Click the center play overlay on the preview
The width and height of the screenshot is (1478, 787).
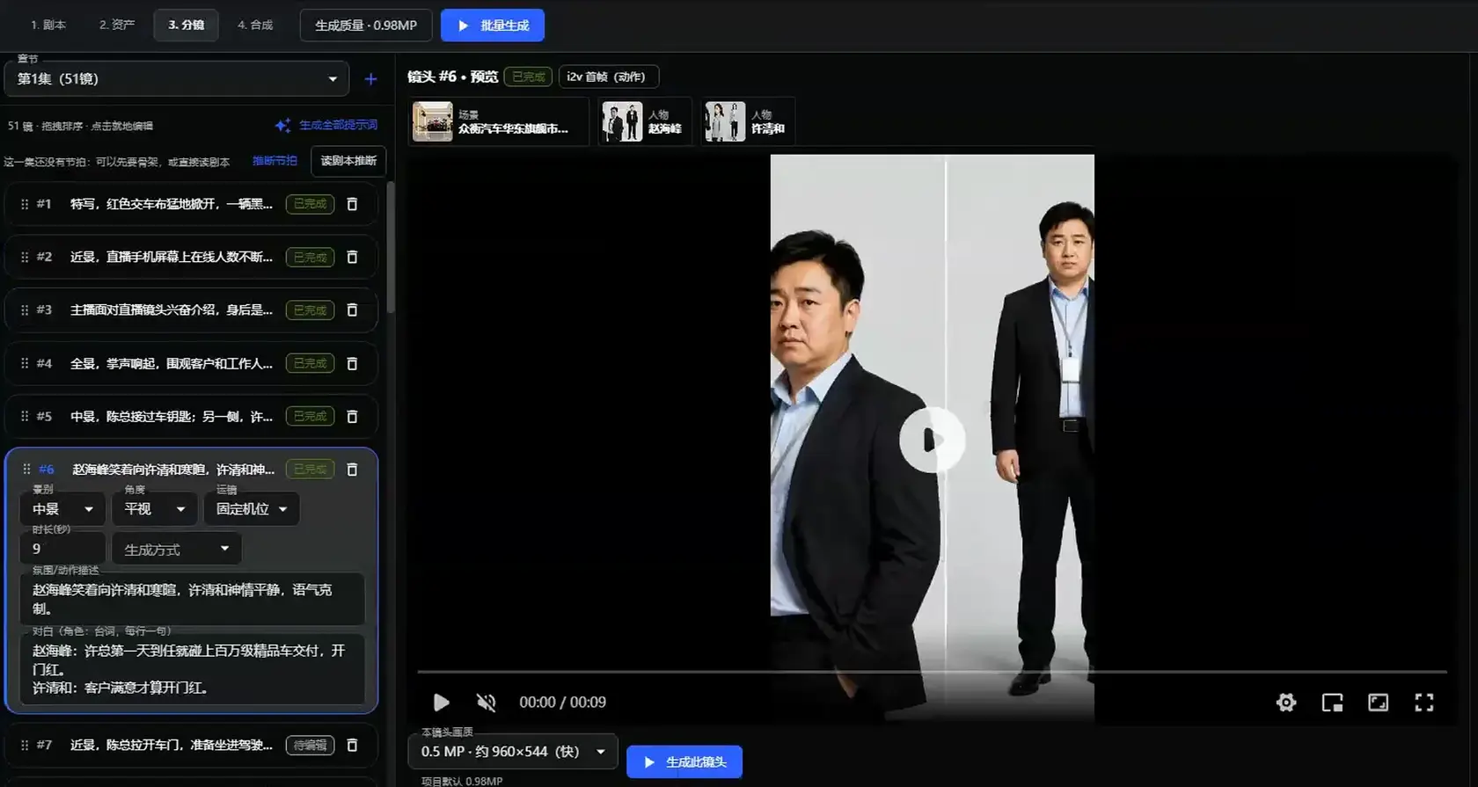click(932, 440)
